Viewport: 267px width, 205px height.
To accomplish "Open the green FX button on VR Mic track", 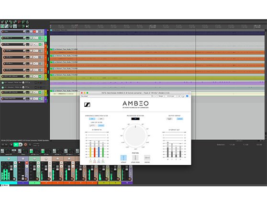I will click(x=40, y=45).
